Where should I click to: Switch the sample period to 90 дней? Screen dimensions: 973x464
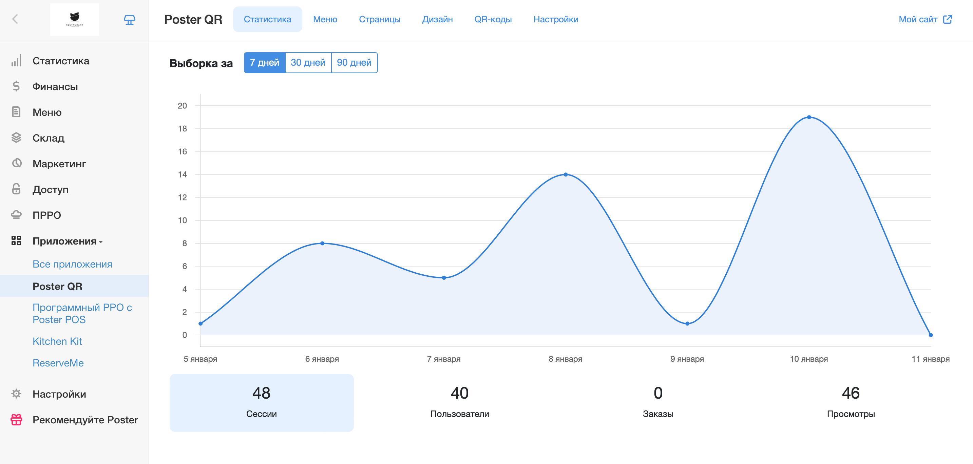click(354, 63)
